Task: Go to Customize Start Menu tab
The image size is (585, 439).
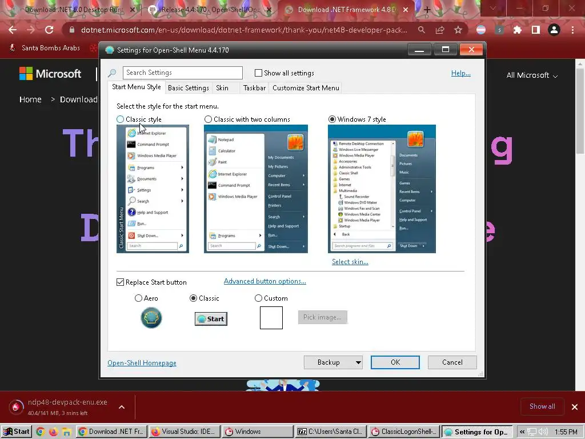Action: click(306, 87)
